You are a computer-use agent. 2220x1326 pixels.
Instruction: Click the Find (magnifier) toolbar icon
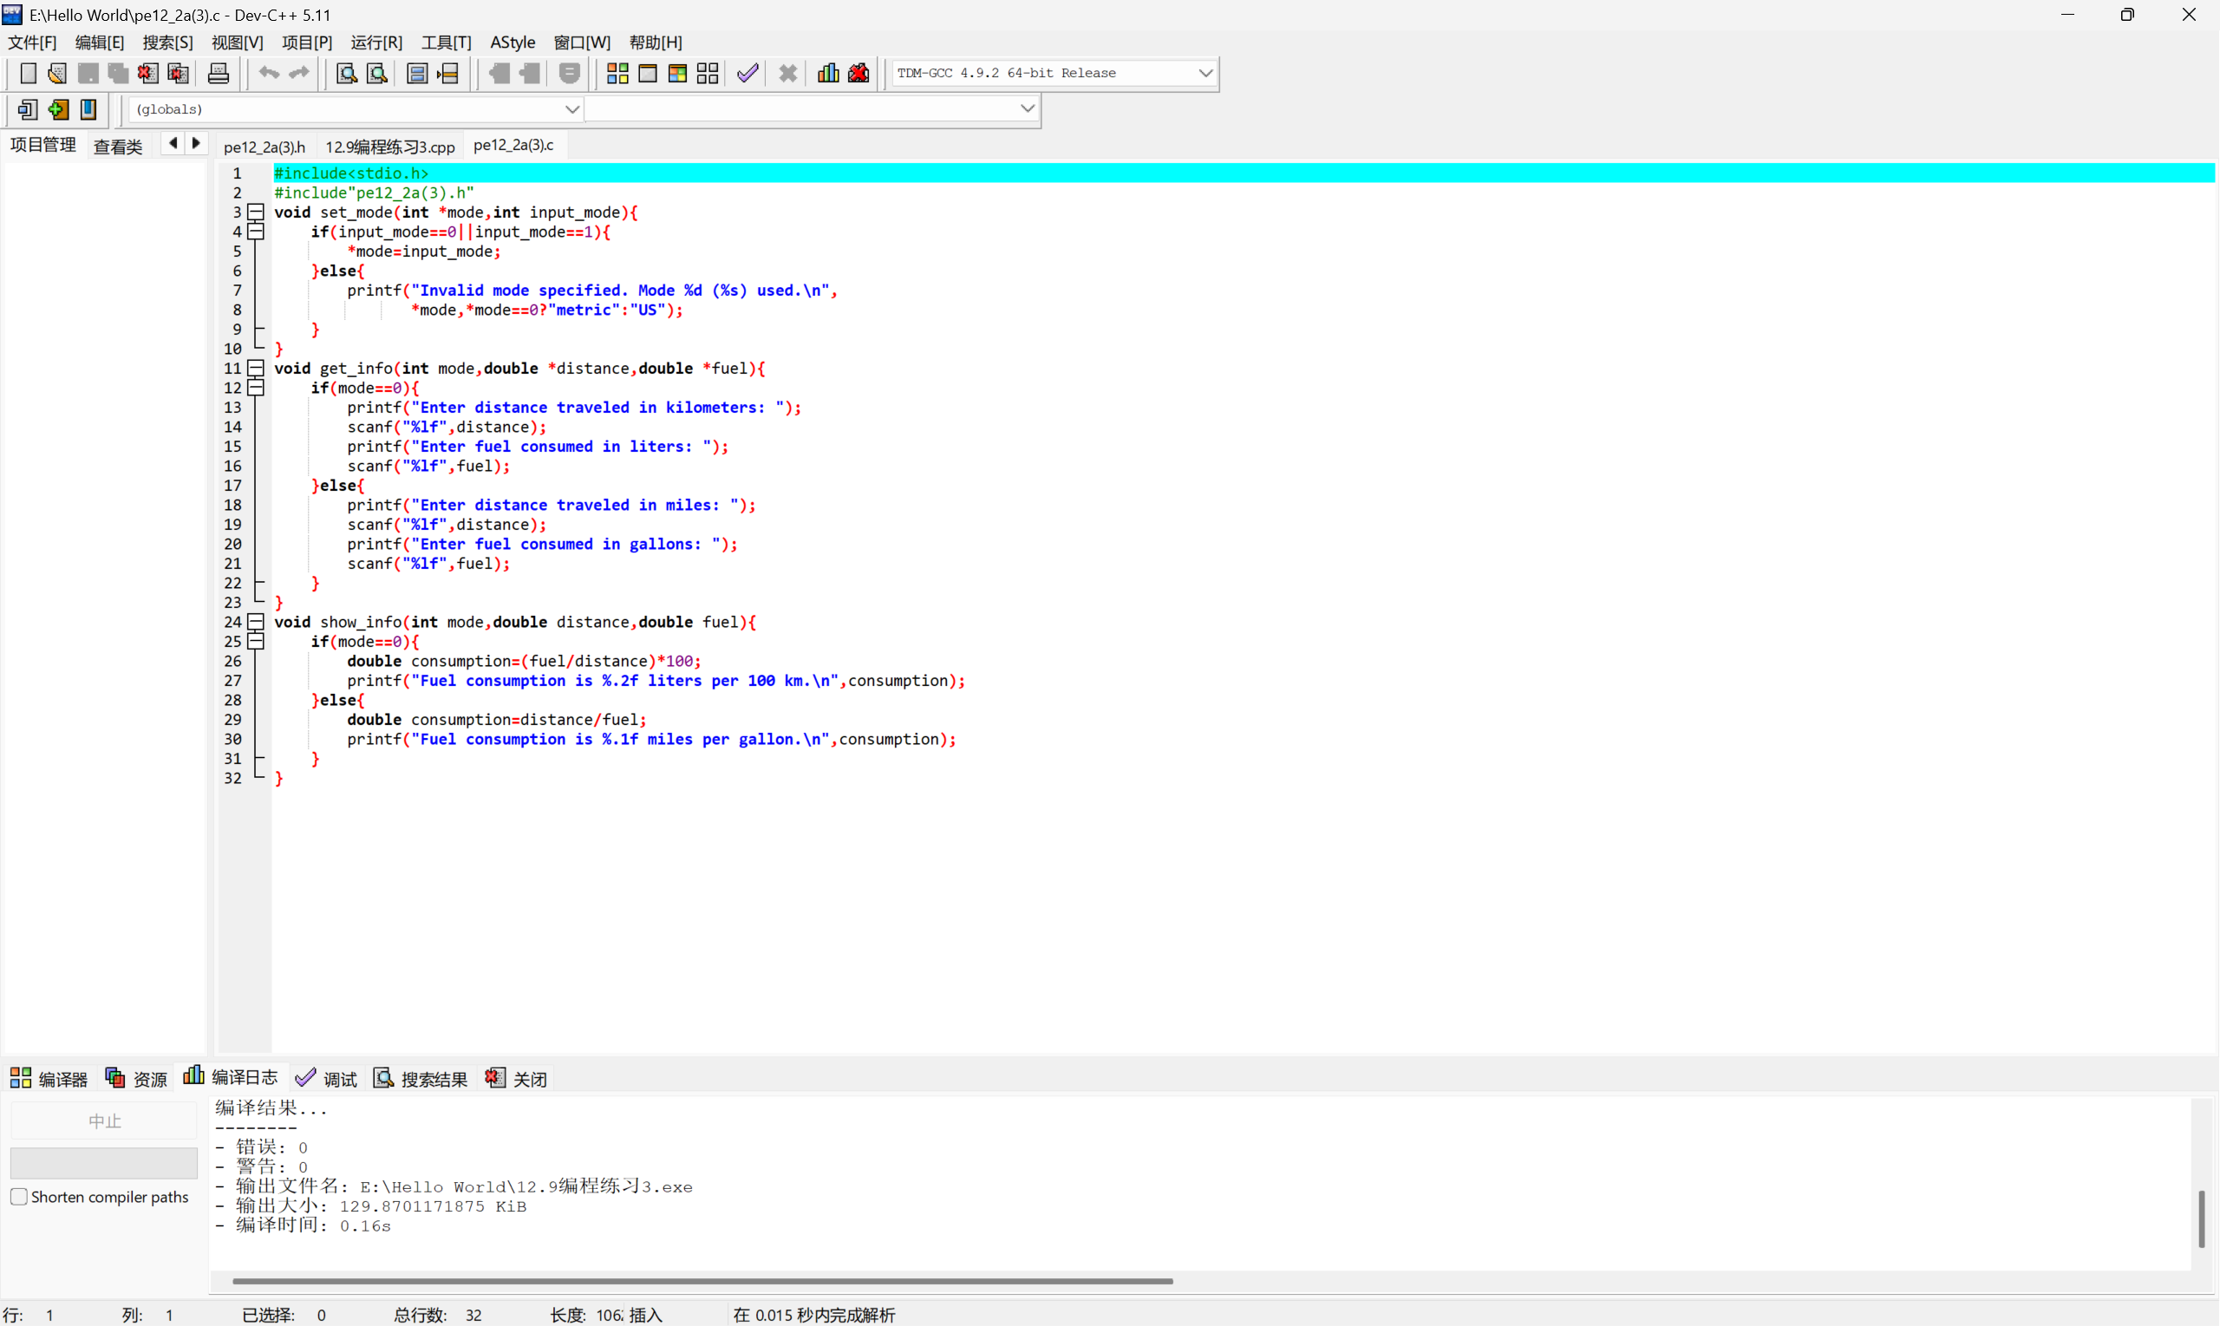347,73
